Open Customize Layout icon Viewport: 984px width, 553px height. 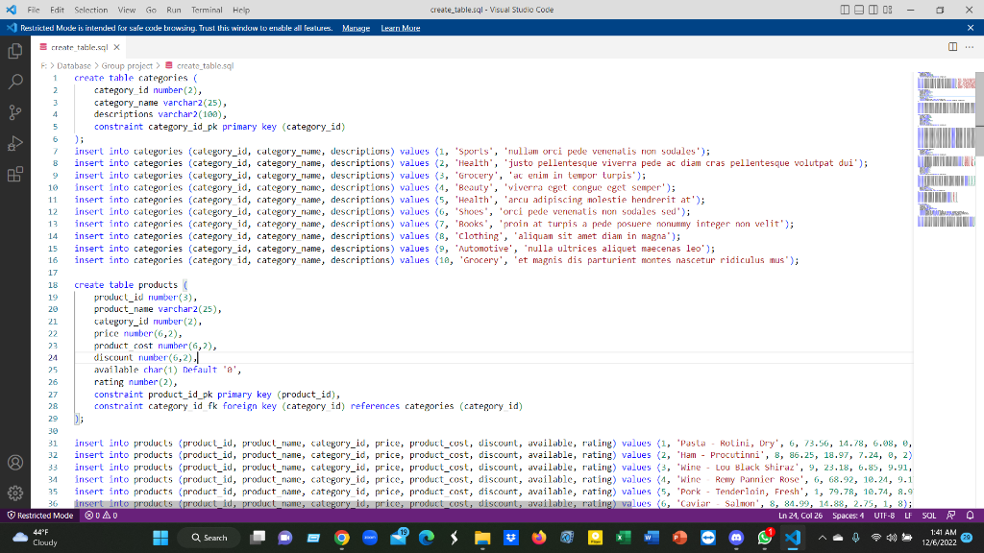coord(887,10)
